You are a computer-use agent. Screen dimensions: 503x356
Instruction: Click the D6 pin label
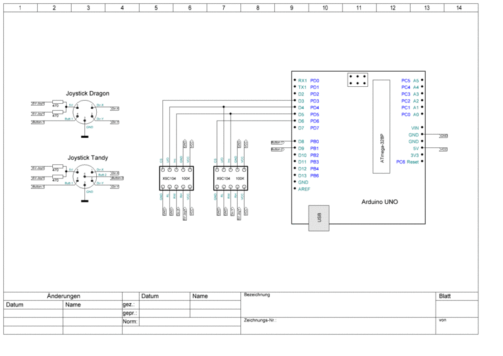coord(301,121)
